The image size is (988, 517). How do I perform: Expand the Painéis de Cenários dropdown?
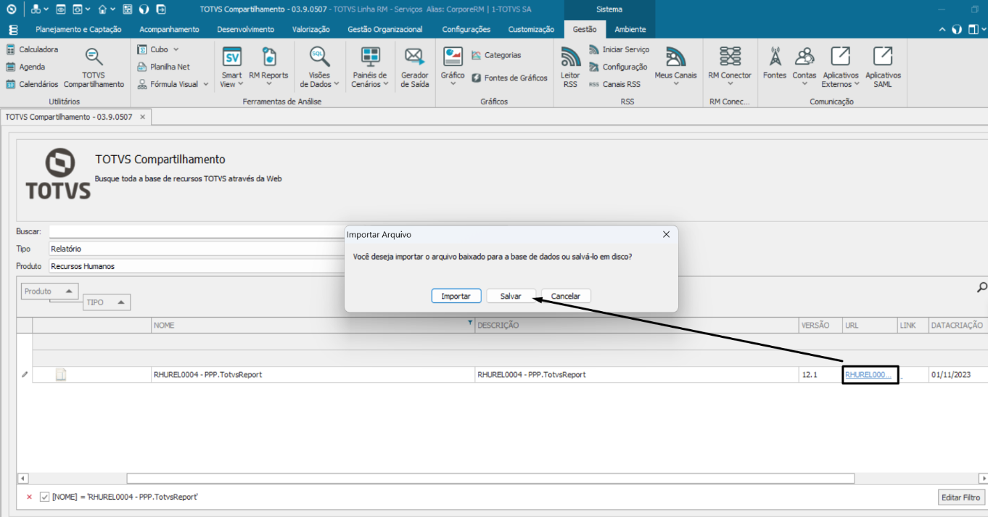[385, 84]
